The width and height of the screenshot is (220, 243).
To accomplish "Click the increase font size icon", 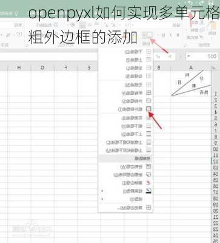I will point(114,25).
